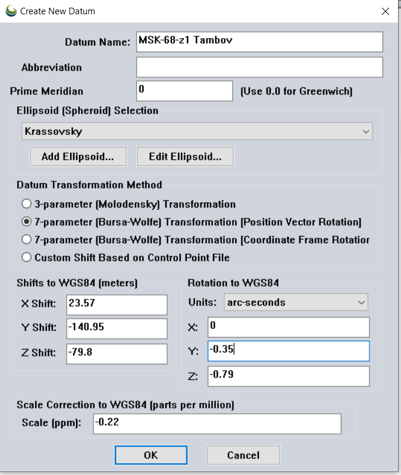Click the Datum Name text field
Image resolution: width=401 pixels, height=475 pixels.
[x=259, y=42]
